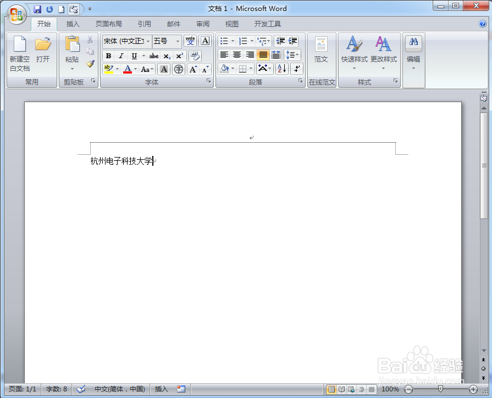Center align the text
The height and width of the screenshot is (398, 492).
(x=237, y=55)
